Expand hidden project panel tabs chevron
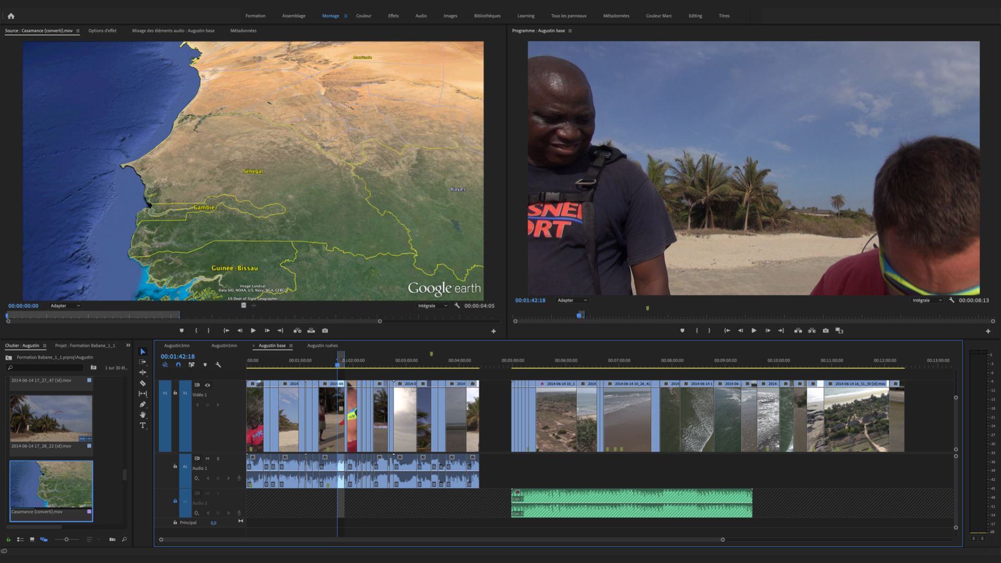Image resolution: width=1001 pixels, height=563 pixels. [x=128, y=345]
